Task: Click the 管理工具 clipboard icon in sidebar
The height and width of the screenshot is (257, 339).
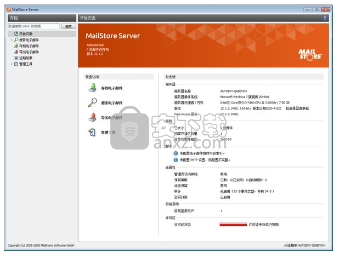Action: pos(16,64)
